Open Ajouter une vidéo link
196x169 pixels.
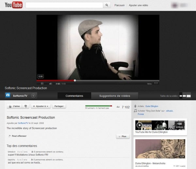coord(139,5)
